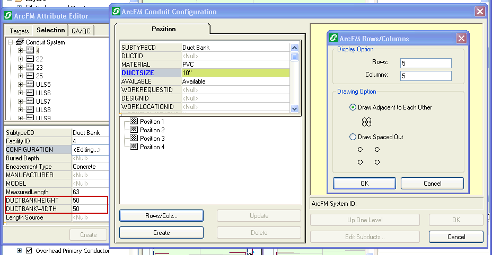Switch to the Targets tab
The height and width of the screenshot is (255, 492).
[x=19, y=31]
